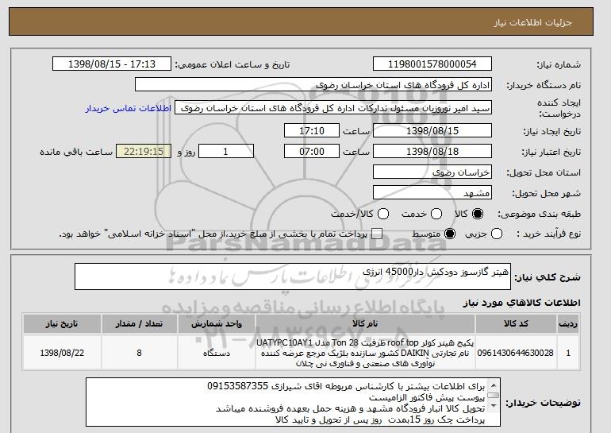Click the need date cell 1398/08/22
Screen dimensions: 611x433
pos(62,353)
